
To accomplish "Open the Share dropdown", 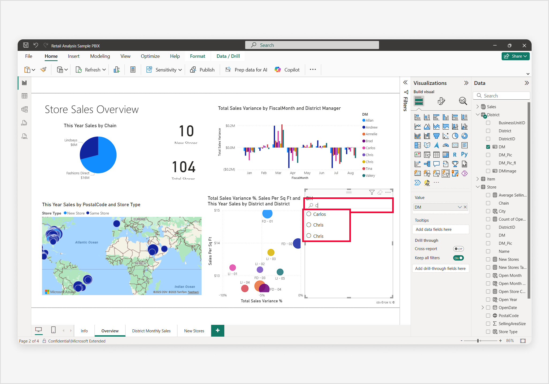I will tap(515, 56).
